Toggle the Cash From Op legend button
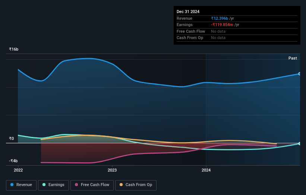The height and width of the screenshot is (195, 306). 136,185
